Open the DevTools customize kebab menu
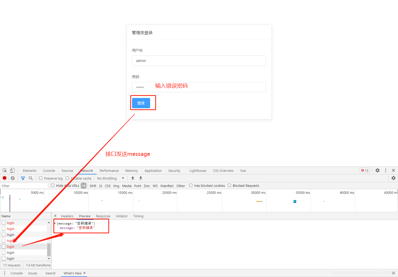The height and width of the screenshot is (277, 398). 386,171
